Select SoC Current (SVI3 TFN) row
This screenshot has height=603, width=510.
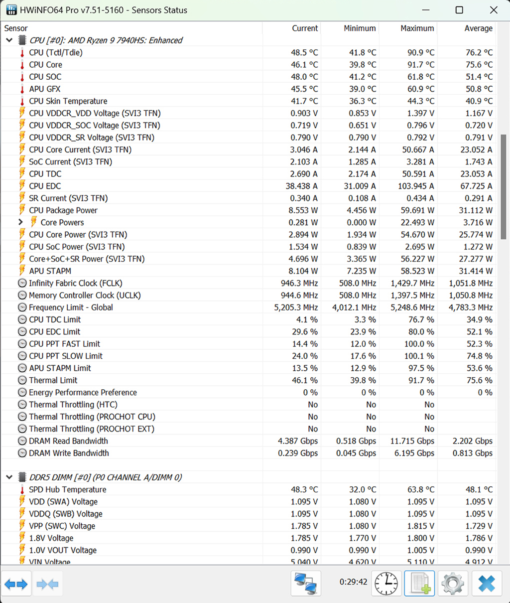(x=248, y=161)
